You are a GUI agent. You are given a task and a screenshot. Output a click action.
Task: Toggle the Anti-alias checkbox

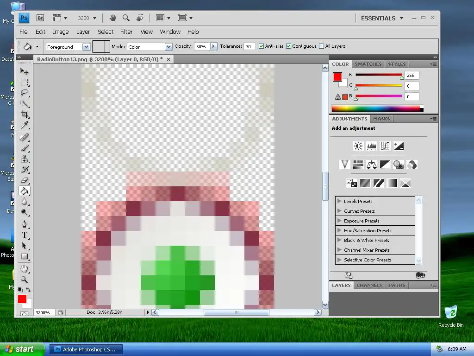pos(261,46)
